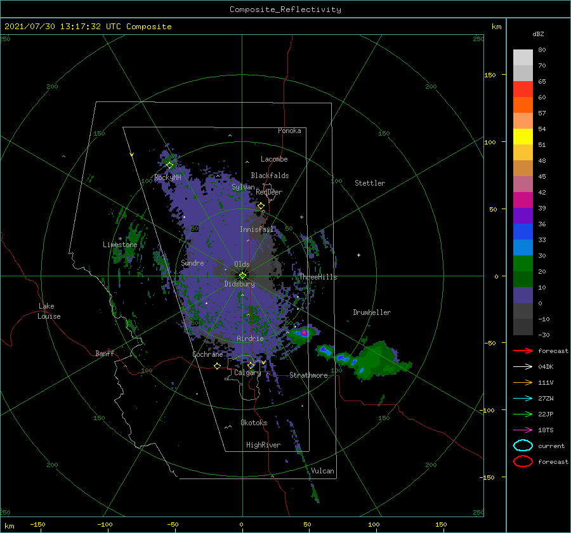Click the timestamp 2021/07/30 13:17:32 UTC Composite

tap(88, 27)
